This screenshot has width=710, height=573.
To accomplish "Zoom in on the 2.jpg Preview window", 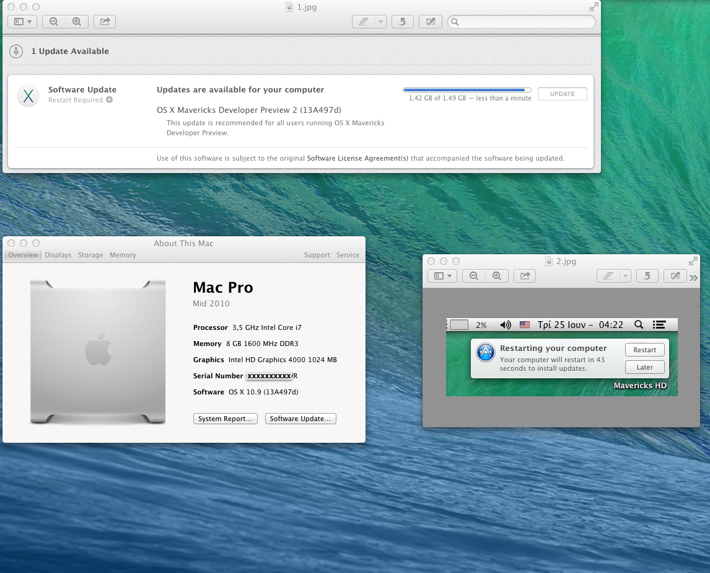I will point(497,276).
